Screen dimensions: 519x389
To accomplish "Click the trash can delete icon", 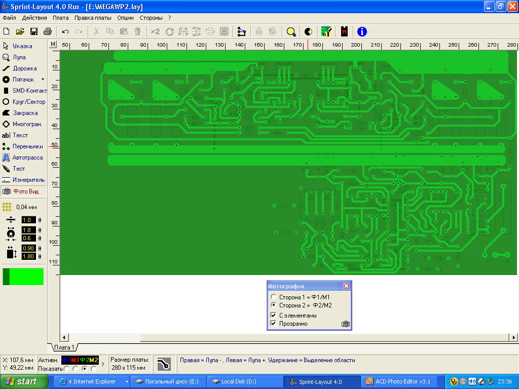I will pyautogui.click(x=137, y=32).
